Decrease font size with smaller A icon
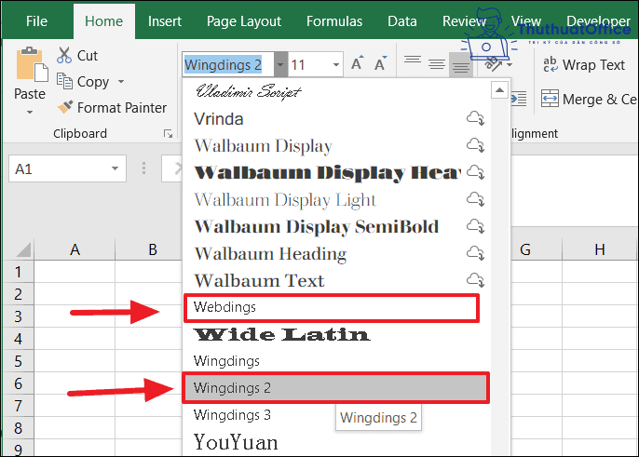 pos(380,63)
